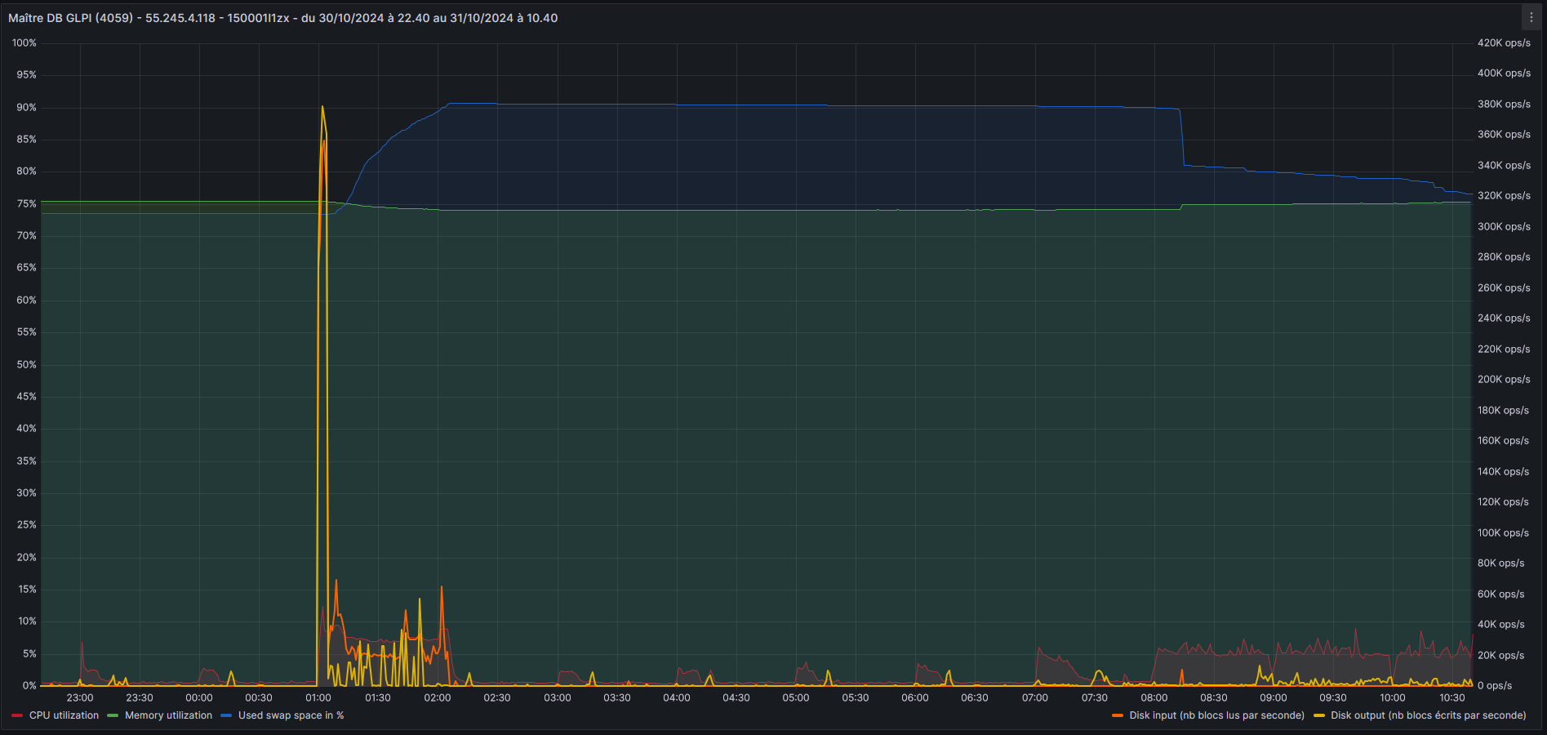Click the '0%' left axis label
Screen dimensions: 1547x735
[29, 685]
